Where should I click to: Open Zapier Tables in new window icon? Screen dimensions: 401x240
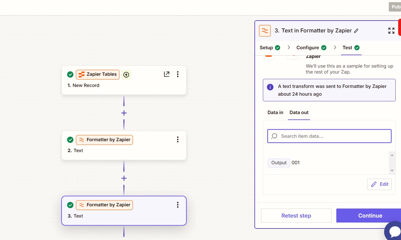[x=167, y=74]
